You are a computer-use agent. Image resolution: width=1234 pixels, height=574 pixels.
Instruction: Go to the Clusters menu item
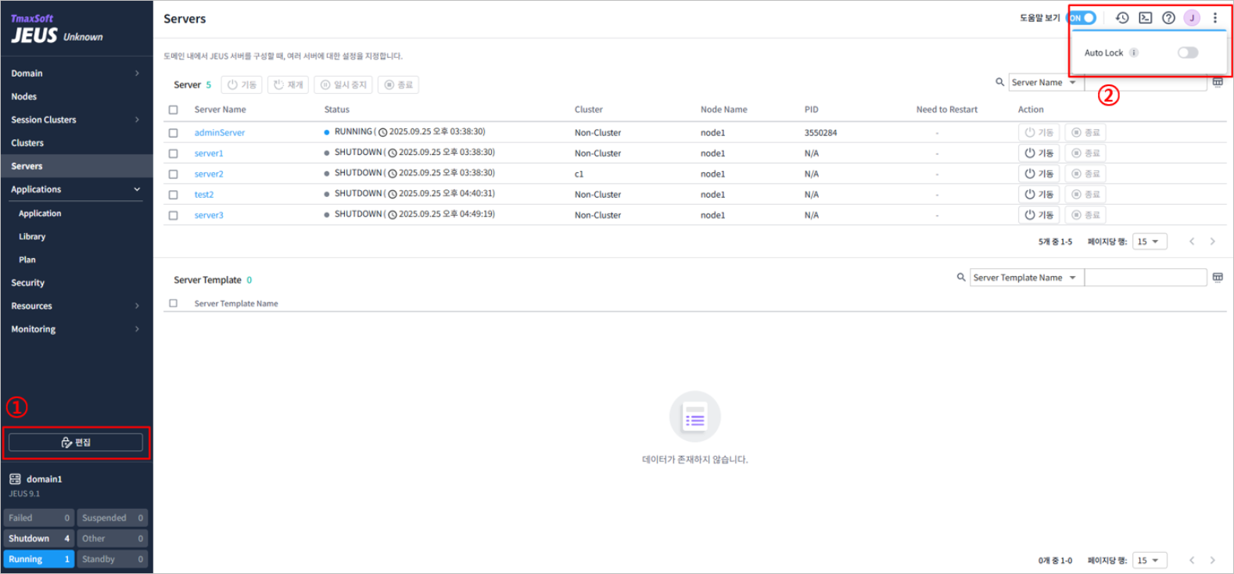tap(27, 143)
